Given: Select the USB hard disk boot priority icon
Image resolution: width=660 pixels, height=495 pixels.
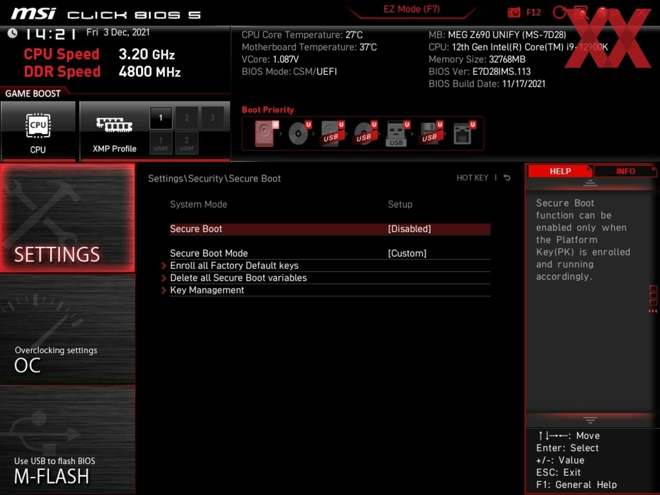Looking at the screenshot, I should click(x=332, y=133).
